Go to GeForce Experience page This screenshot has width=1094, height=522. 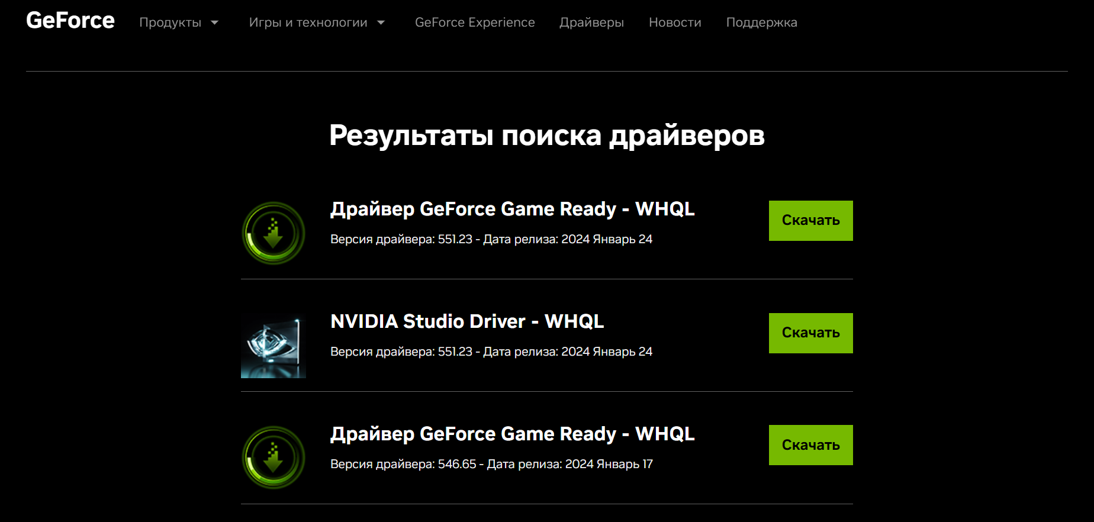pyautogui.click(x=475, y=22)
